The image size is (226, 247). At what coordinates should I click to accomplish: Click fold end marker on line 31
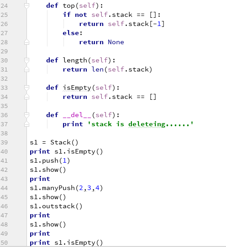pyautogui.click(x=26, y=69)
